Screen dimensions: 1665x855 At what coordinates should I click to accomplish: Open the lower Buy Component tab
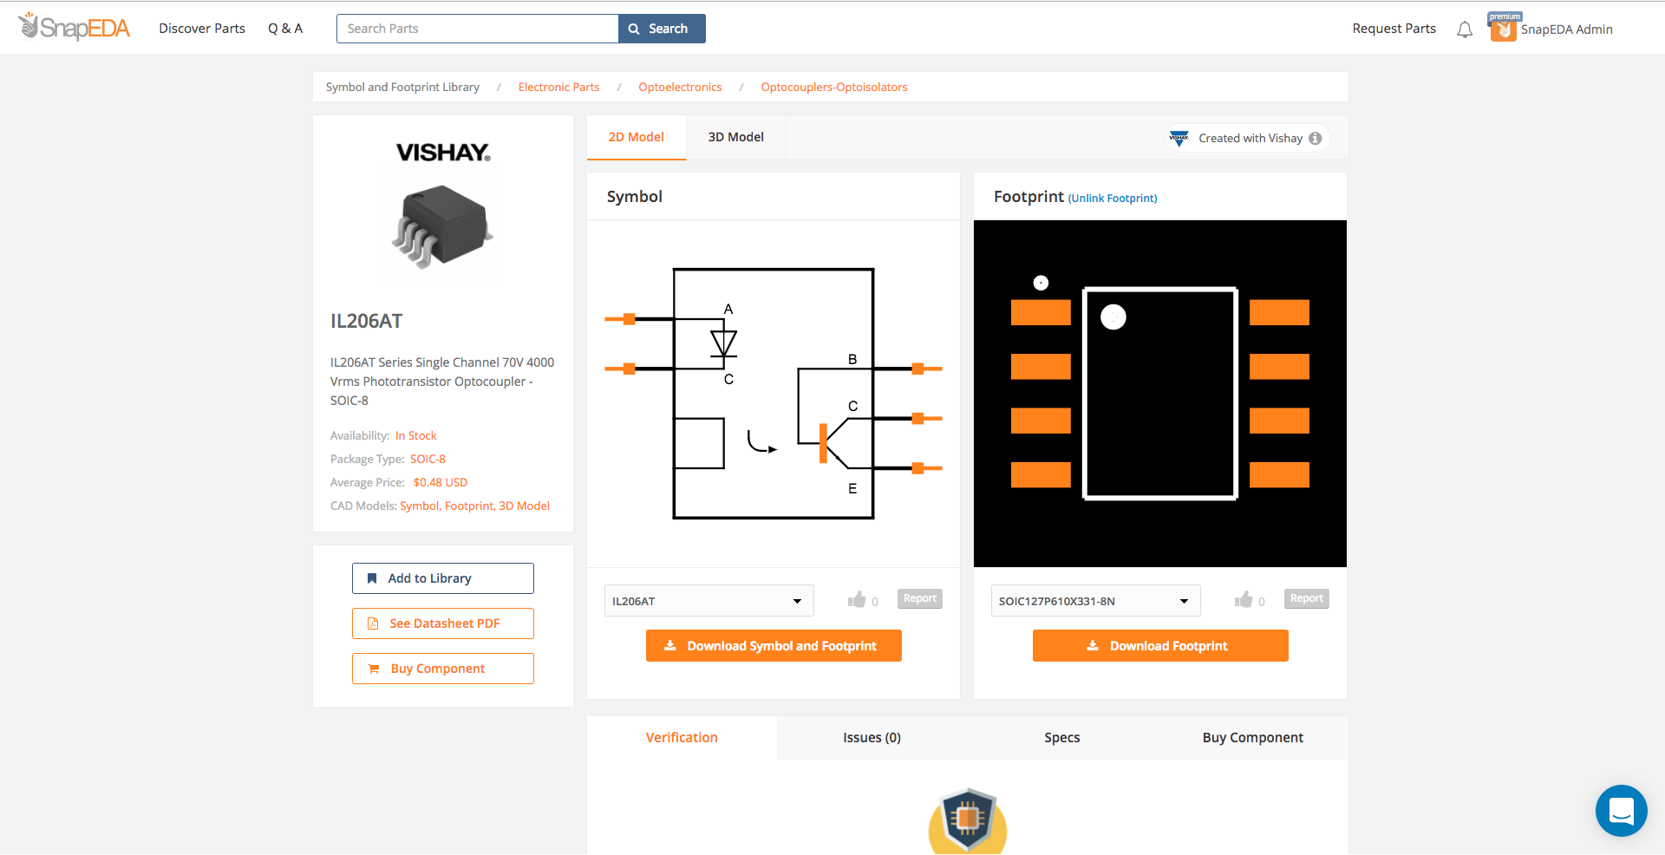pos(1253,738)
